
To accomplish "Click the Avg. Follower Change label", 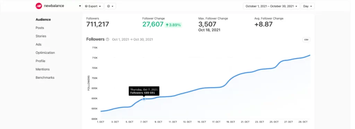I will [x=269, y=19].
